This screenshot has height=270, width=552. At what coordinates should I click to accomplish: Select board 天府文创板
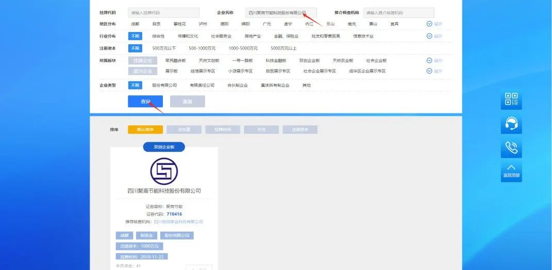pyautogui.click(x=209, y=61)
